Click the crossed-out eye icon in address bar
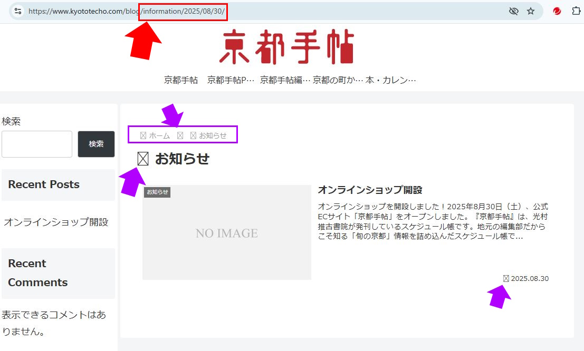Screen dimensions: 584x351 (x=513, y=11)
